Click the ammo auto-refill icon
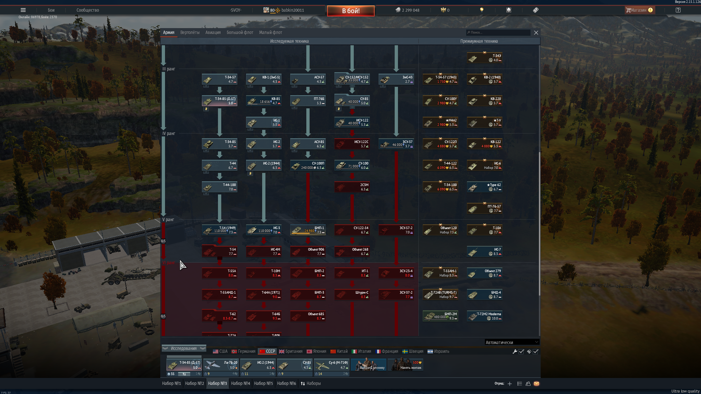 (x=529, y=352)
